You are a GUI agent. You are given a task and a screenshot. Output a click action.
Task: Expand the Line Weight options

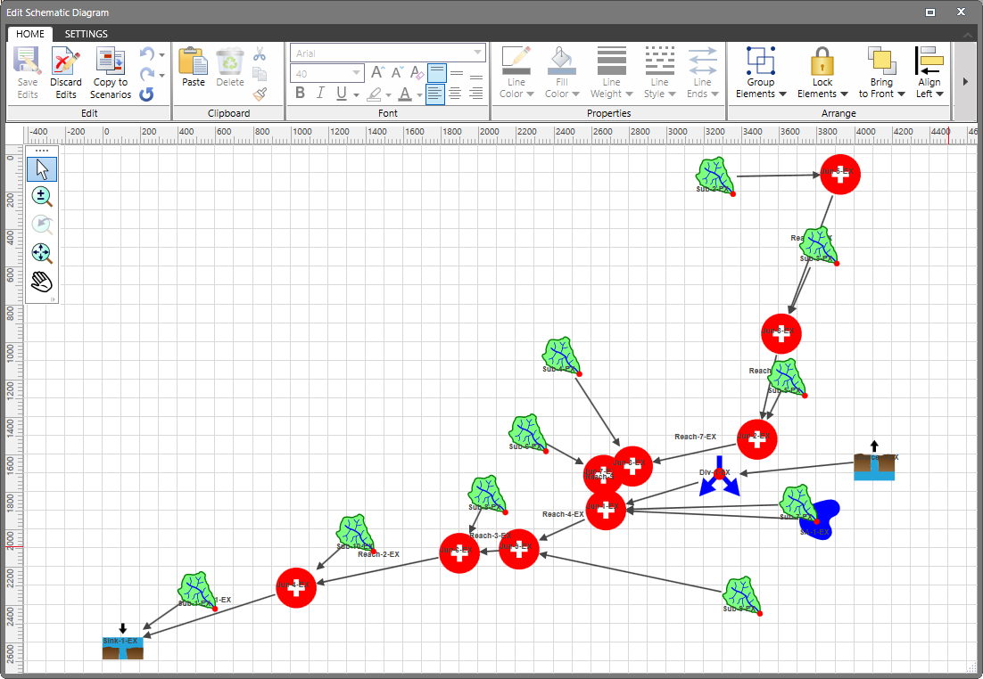(x=611, y=71)
